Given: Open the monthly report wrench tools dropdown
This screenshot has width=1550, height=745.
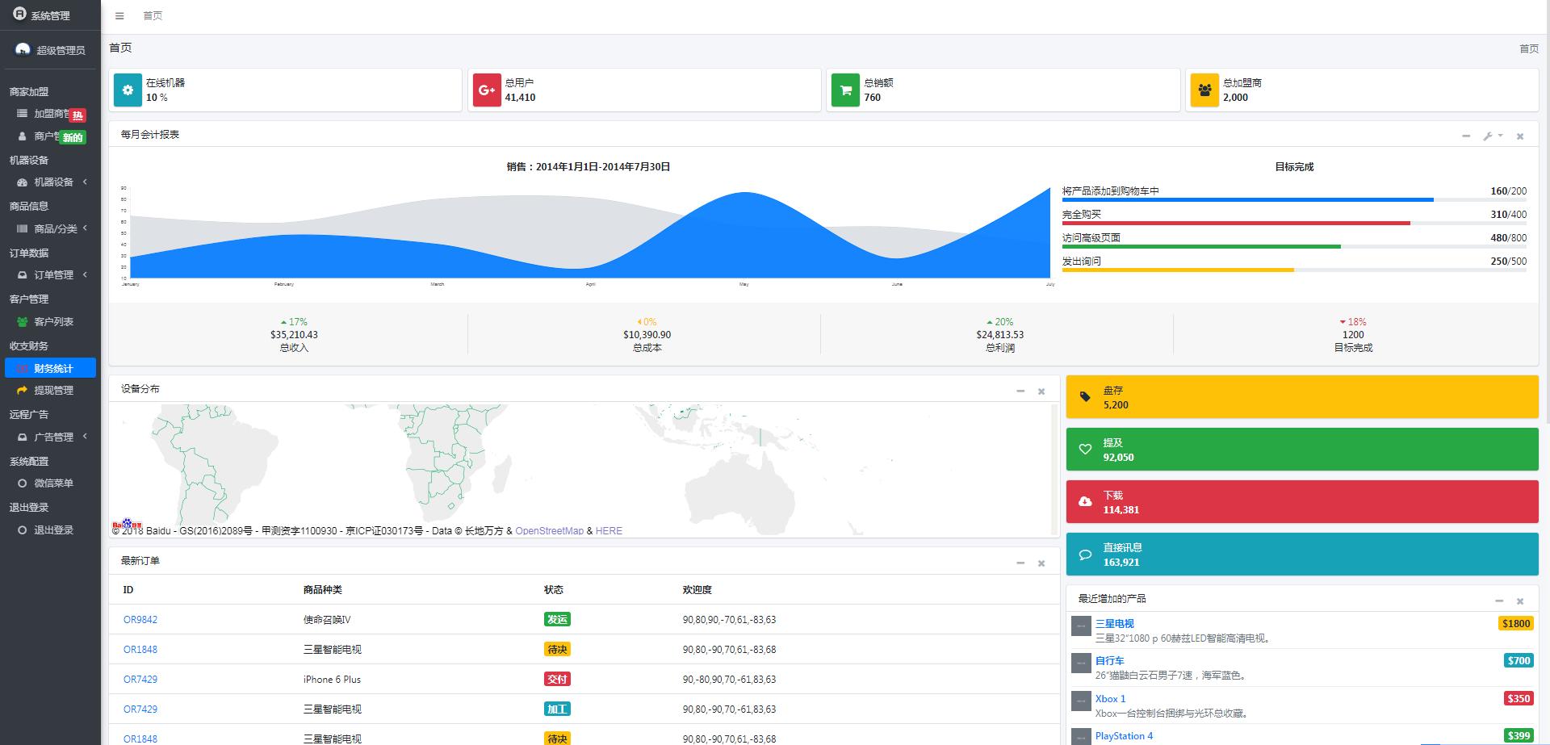Looking at the screenshot, I should point(1493,136).
